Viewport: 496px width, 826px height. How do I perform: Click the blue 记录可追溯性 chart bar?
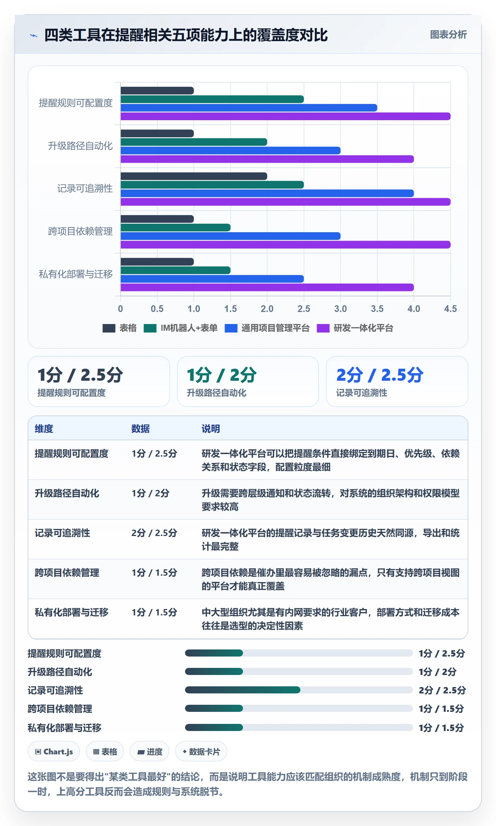pyautogui.click(x=267, y=193)
